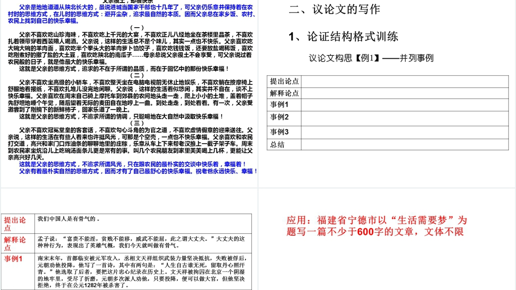Click the section marker '（一）' in the essay
516x290 pixels.
pyautogui.click(x=137, y=28)
